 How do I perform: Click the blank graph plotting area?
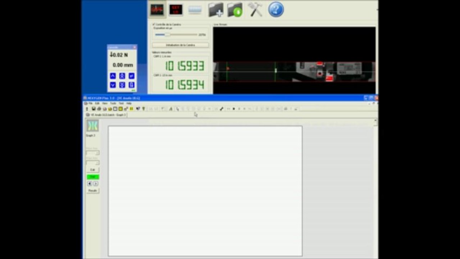pos(205,191)
